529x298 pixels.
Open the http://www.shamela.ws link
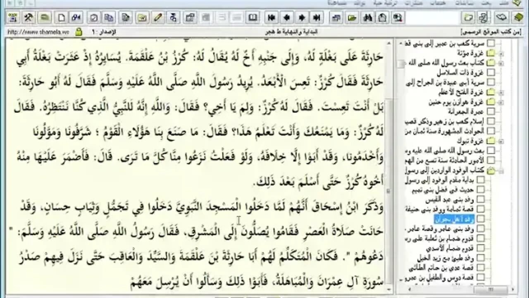[38, 32]
